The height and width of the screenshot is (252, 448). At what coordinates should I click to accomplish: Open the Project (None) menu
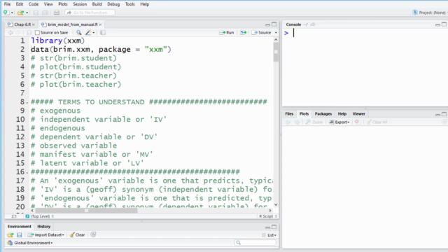(430, 13)
